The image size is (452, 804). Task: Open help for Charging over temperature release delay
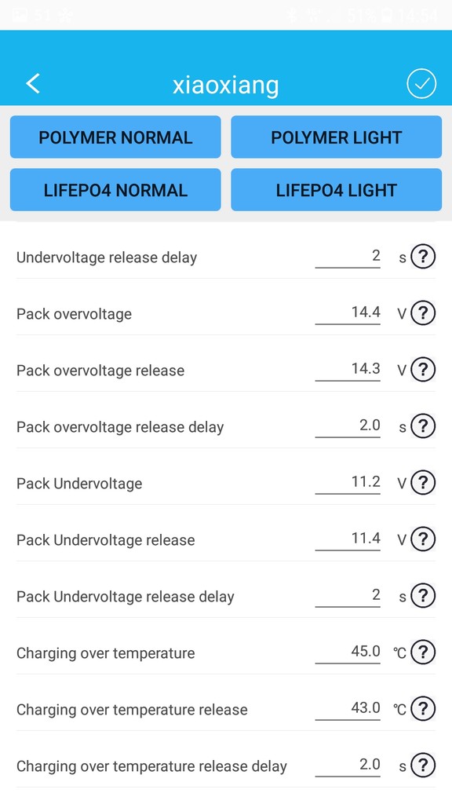tap(423, 765)
